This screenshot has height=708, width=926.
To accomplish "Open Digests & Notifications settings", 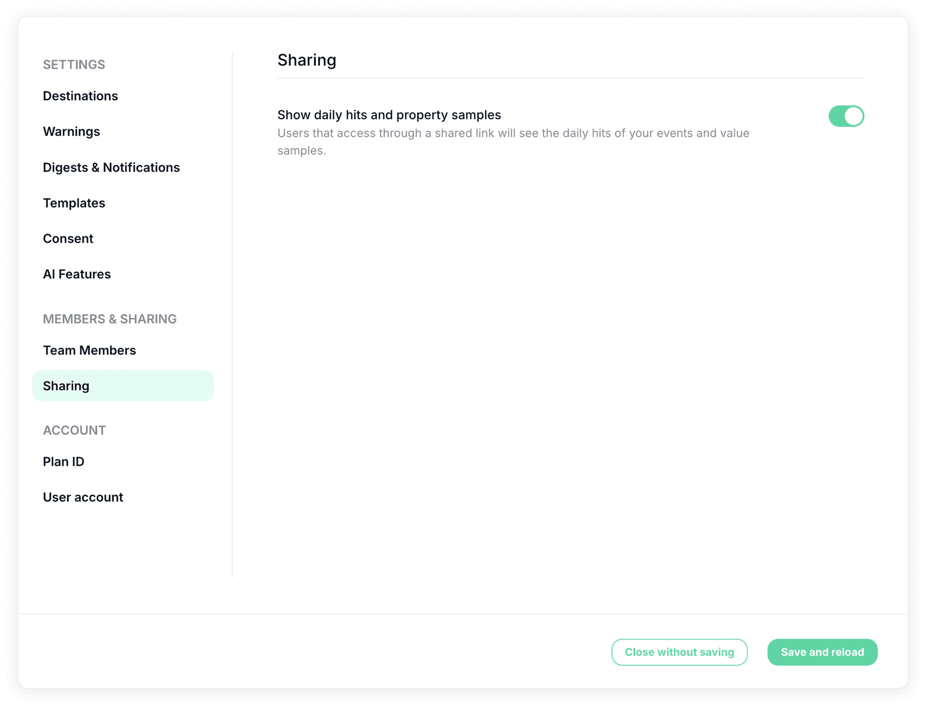I will click(111, 167).
